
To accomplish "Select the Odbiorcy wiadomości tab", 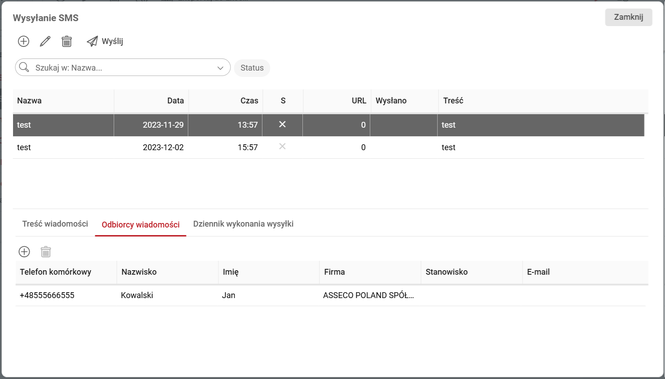I will point(141,225).
